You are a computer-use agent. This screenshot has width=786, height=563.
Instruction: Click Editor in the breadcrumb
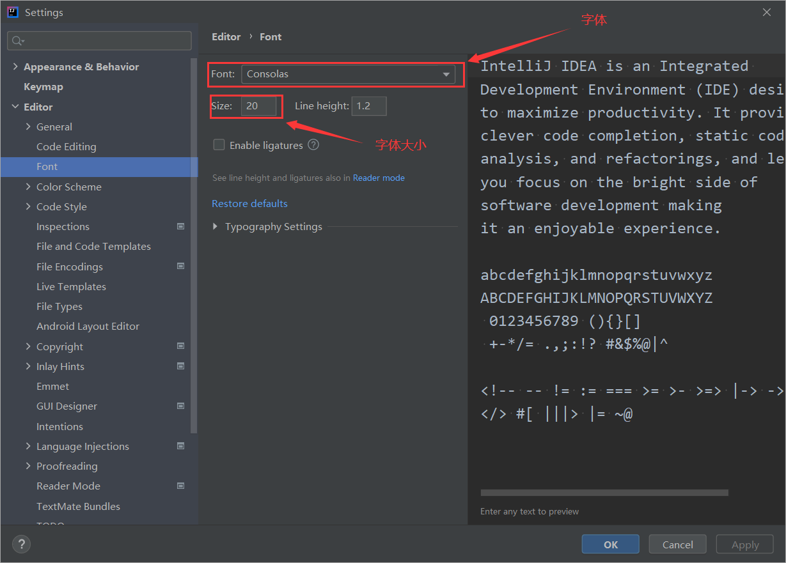pyautogui.click(x=226, y=36)
